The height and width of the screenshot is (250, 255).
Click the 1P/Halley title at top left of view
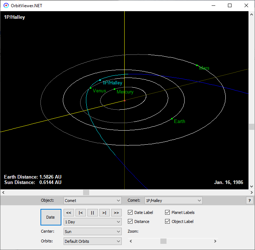click(14, 17)
